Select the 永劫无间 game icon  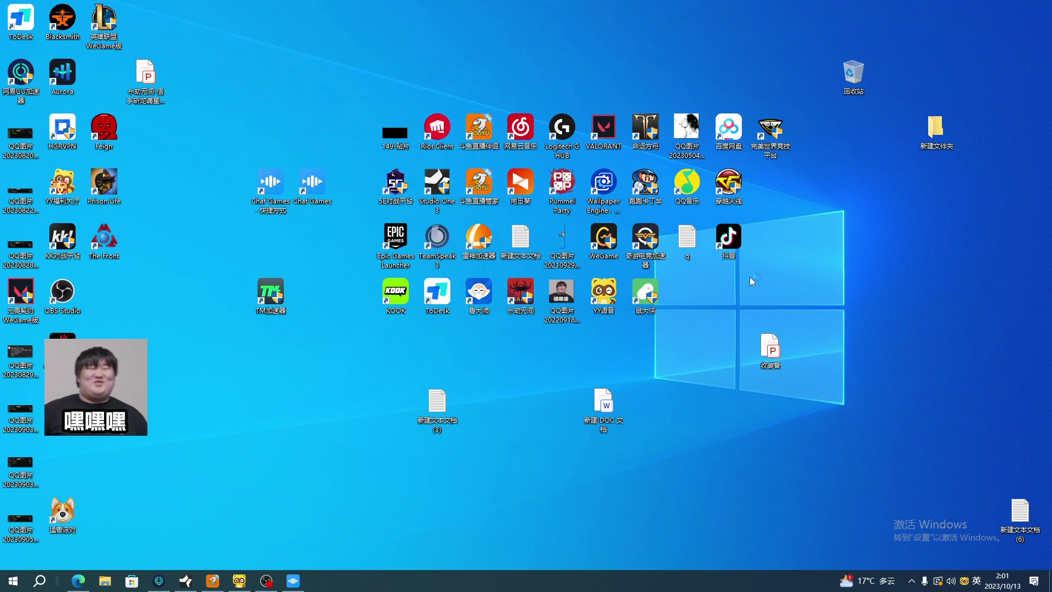[x=521, y=297]
